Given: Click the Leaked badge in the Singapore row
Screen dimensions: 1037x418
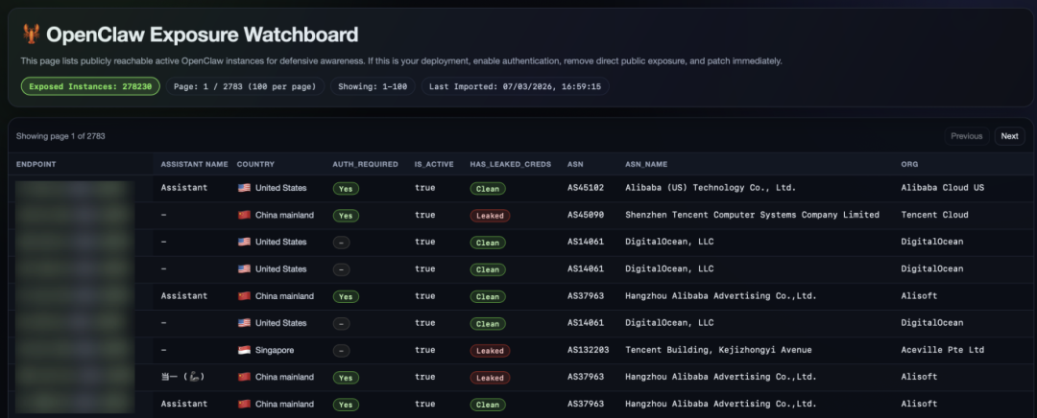Looking at the screenshot, I should pos(490,351).
